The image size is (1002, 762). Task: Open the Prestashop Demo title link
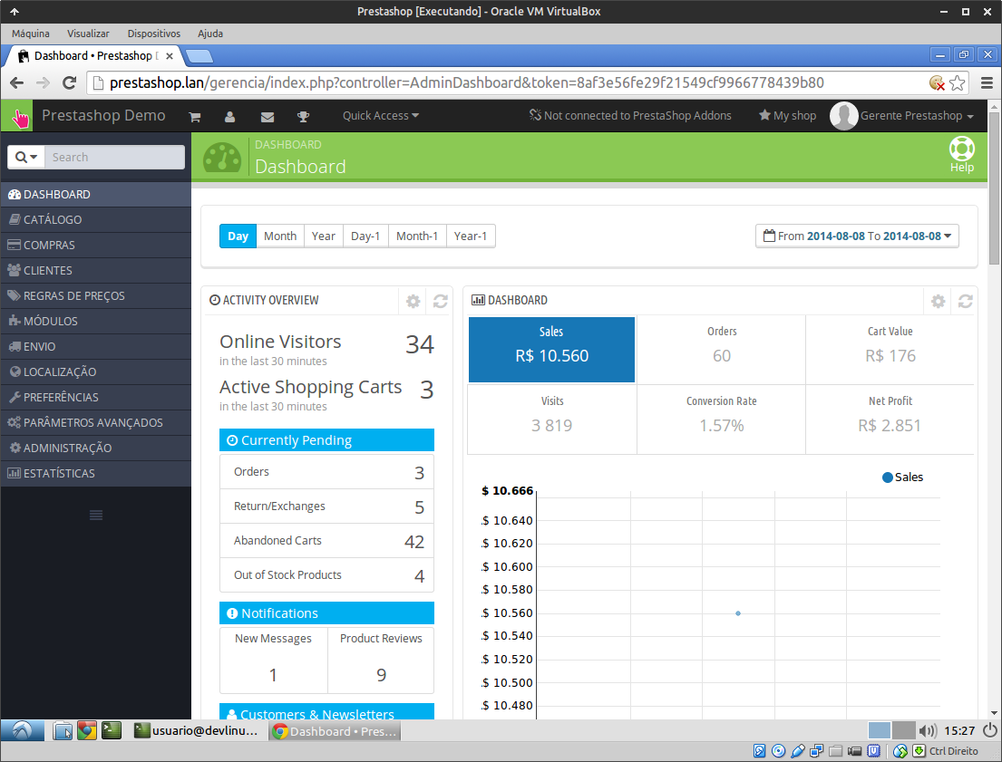tap(103, 116)
